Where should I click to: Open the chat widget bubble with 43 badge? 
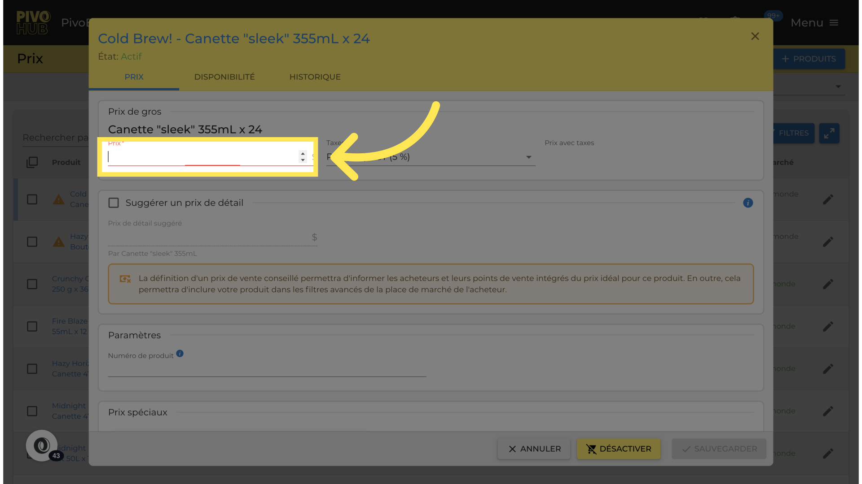(x=42, y=445)
